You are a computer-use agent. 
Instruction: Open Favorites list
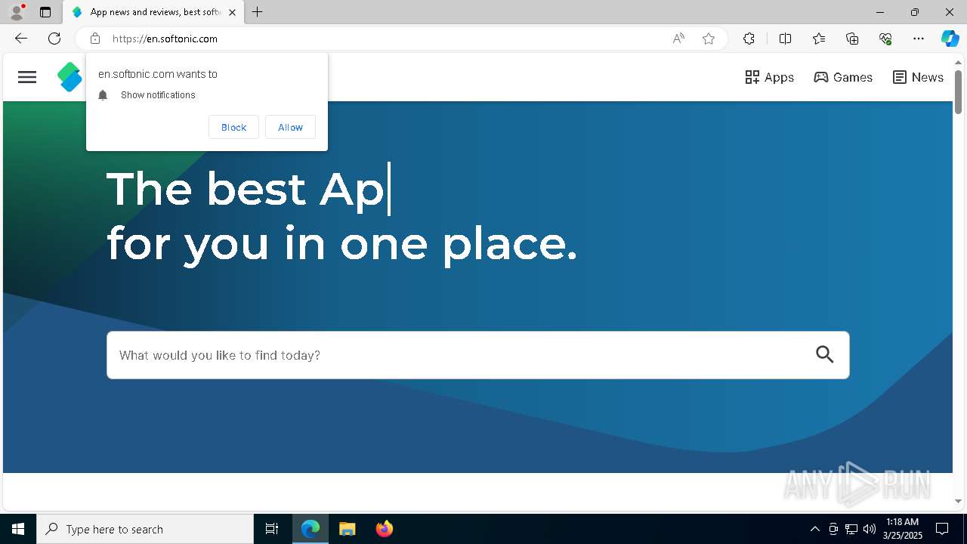point(819,39)
